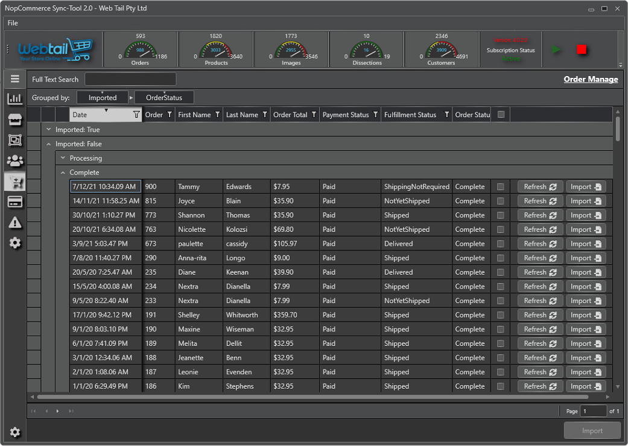Open the Fulfillment Status filter icon
The image size is (628, 446).
click(x=446, y=115)
